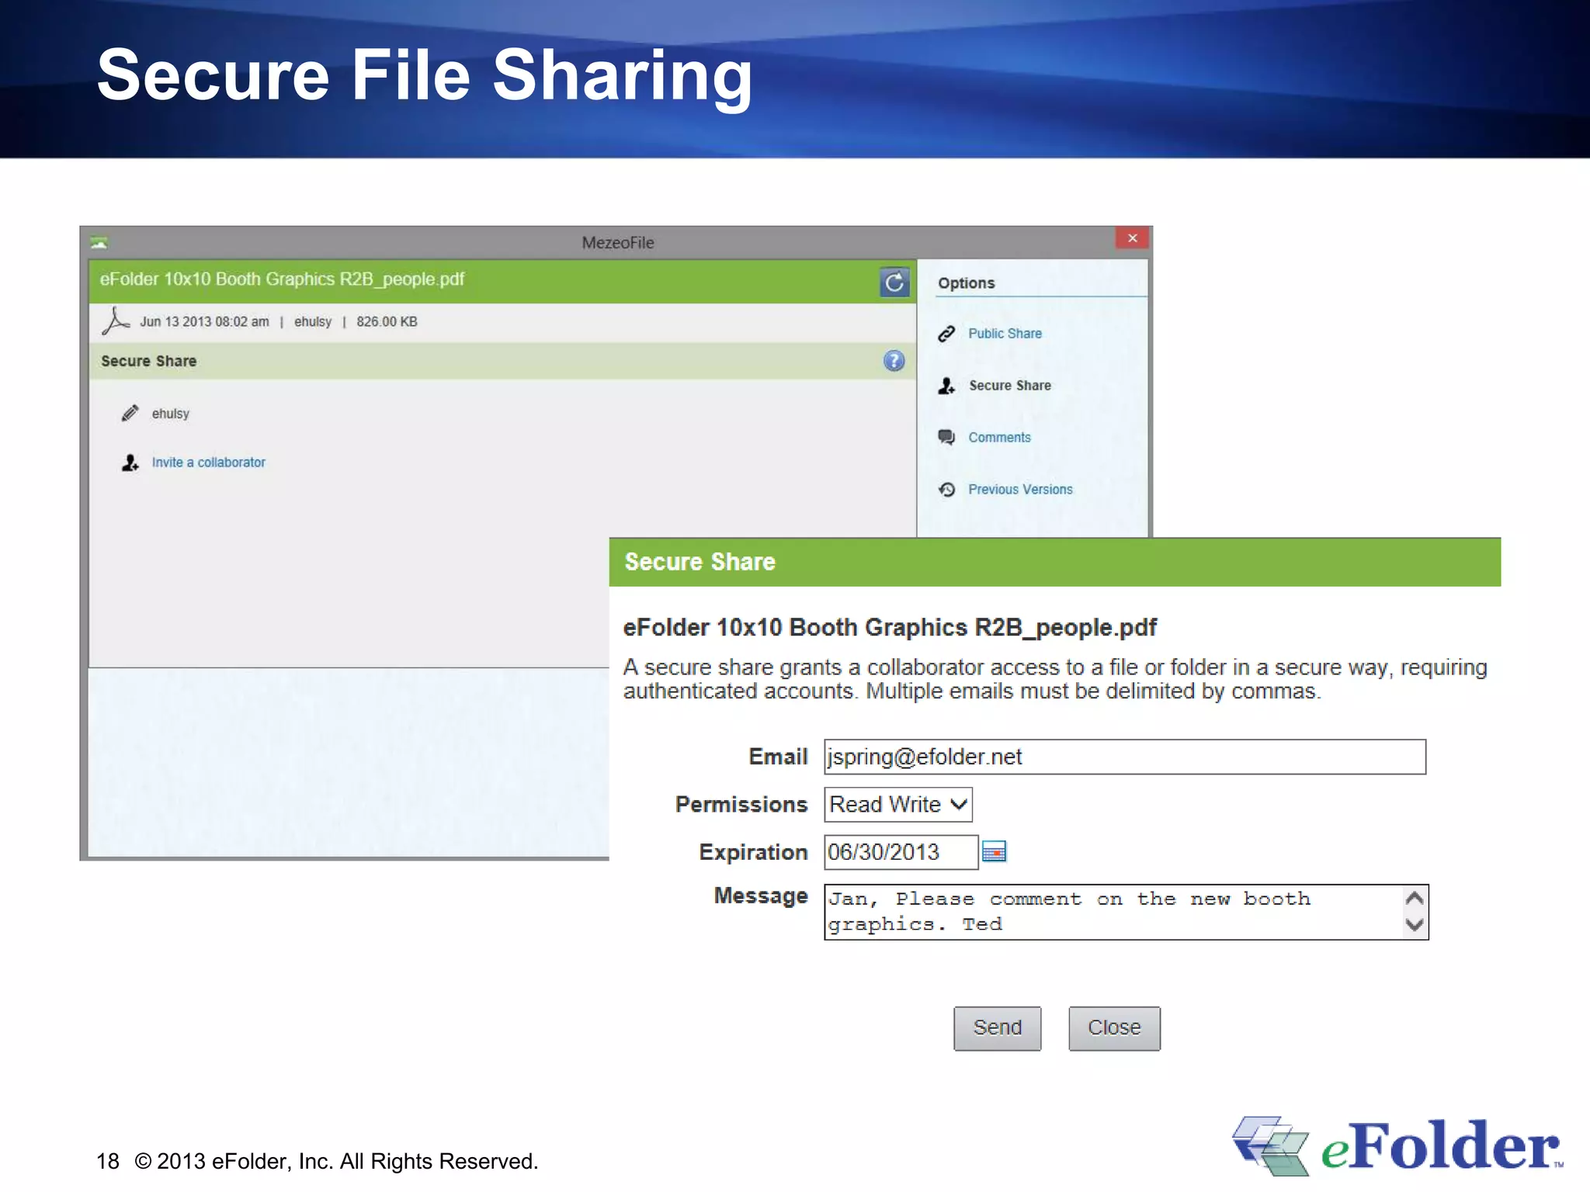This screenshot has height=1192, width=1590.
Task: Open the Comments option
Action: click(x=999, y=438)
